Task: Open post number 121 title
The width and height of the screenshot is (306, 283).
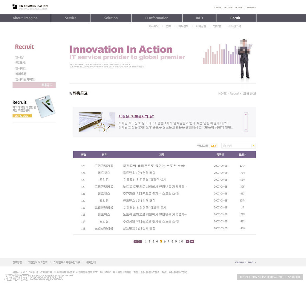Action: [x=151, y=194]
